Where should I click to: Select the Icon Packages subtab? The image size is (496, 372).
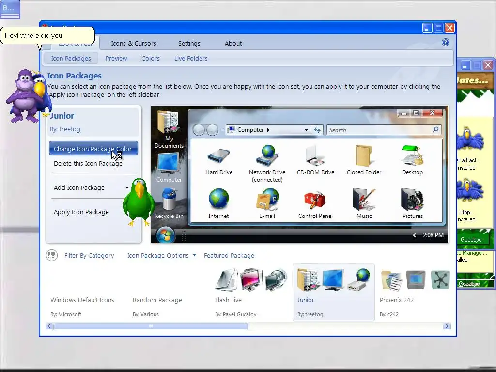[71, 58]
